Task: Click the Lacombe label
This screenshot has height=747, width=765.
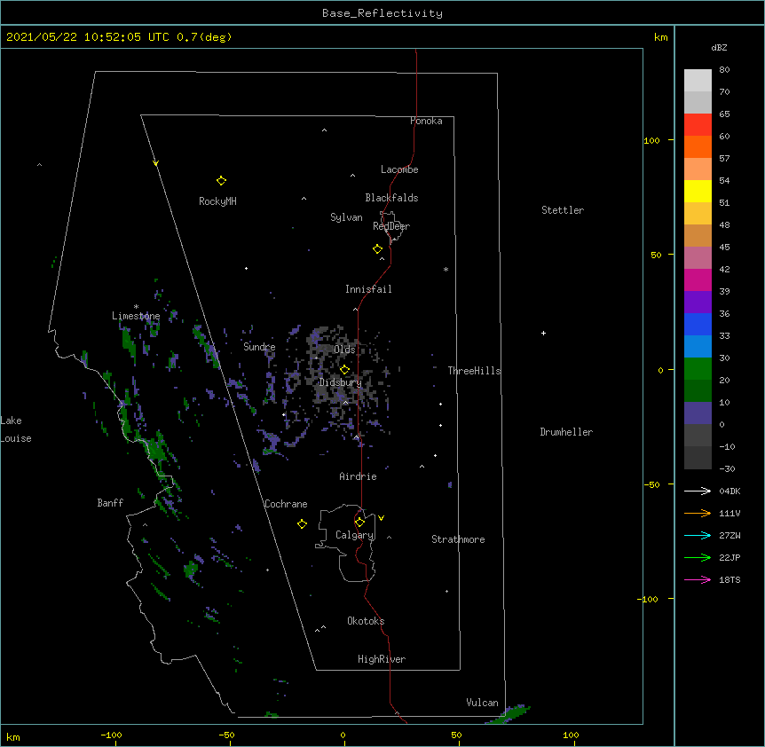Action: (399, 169)
